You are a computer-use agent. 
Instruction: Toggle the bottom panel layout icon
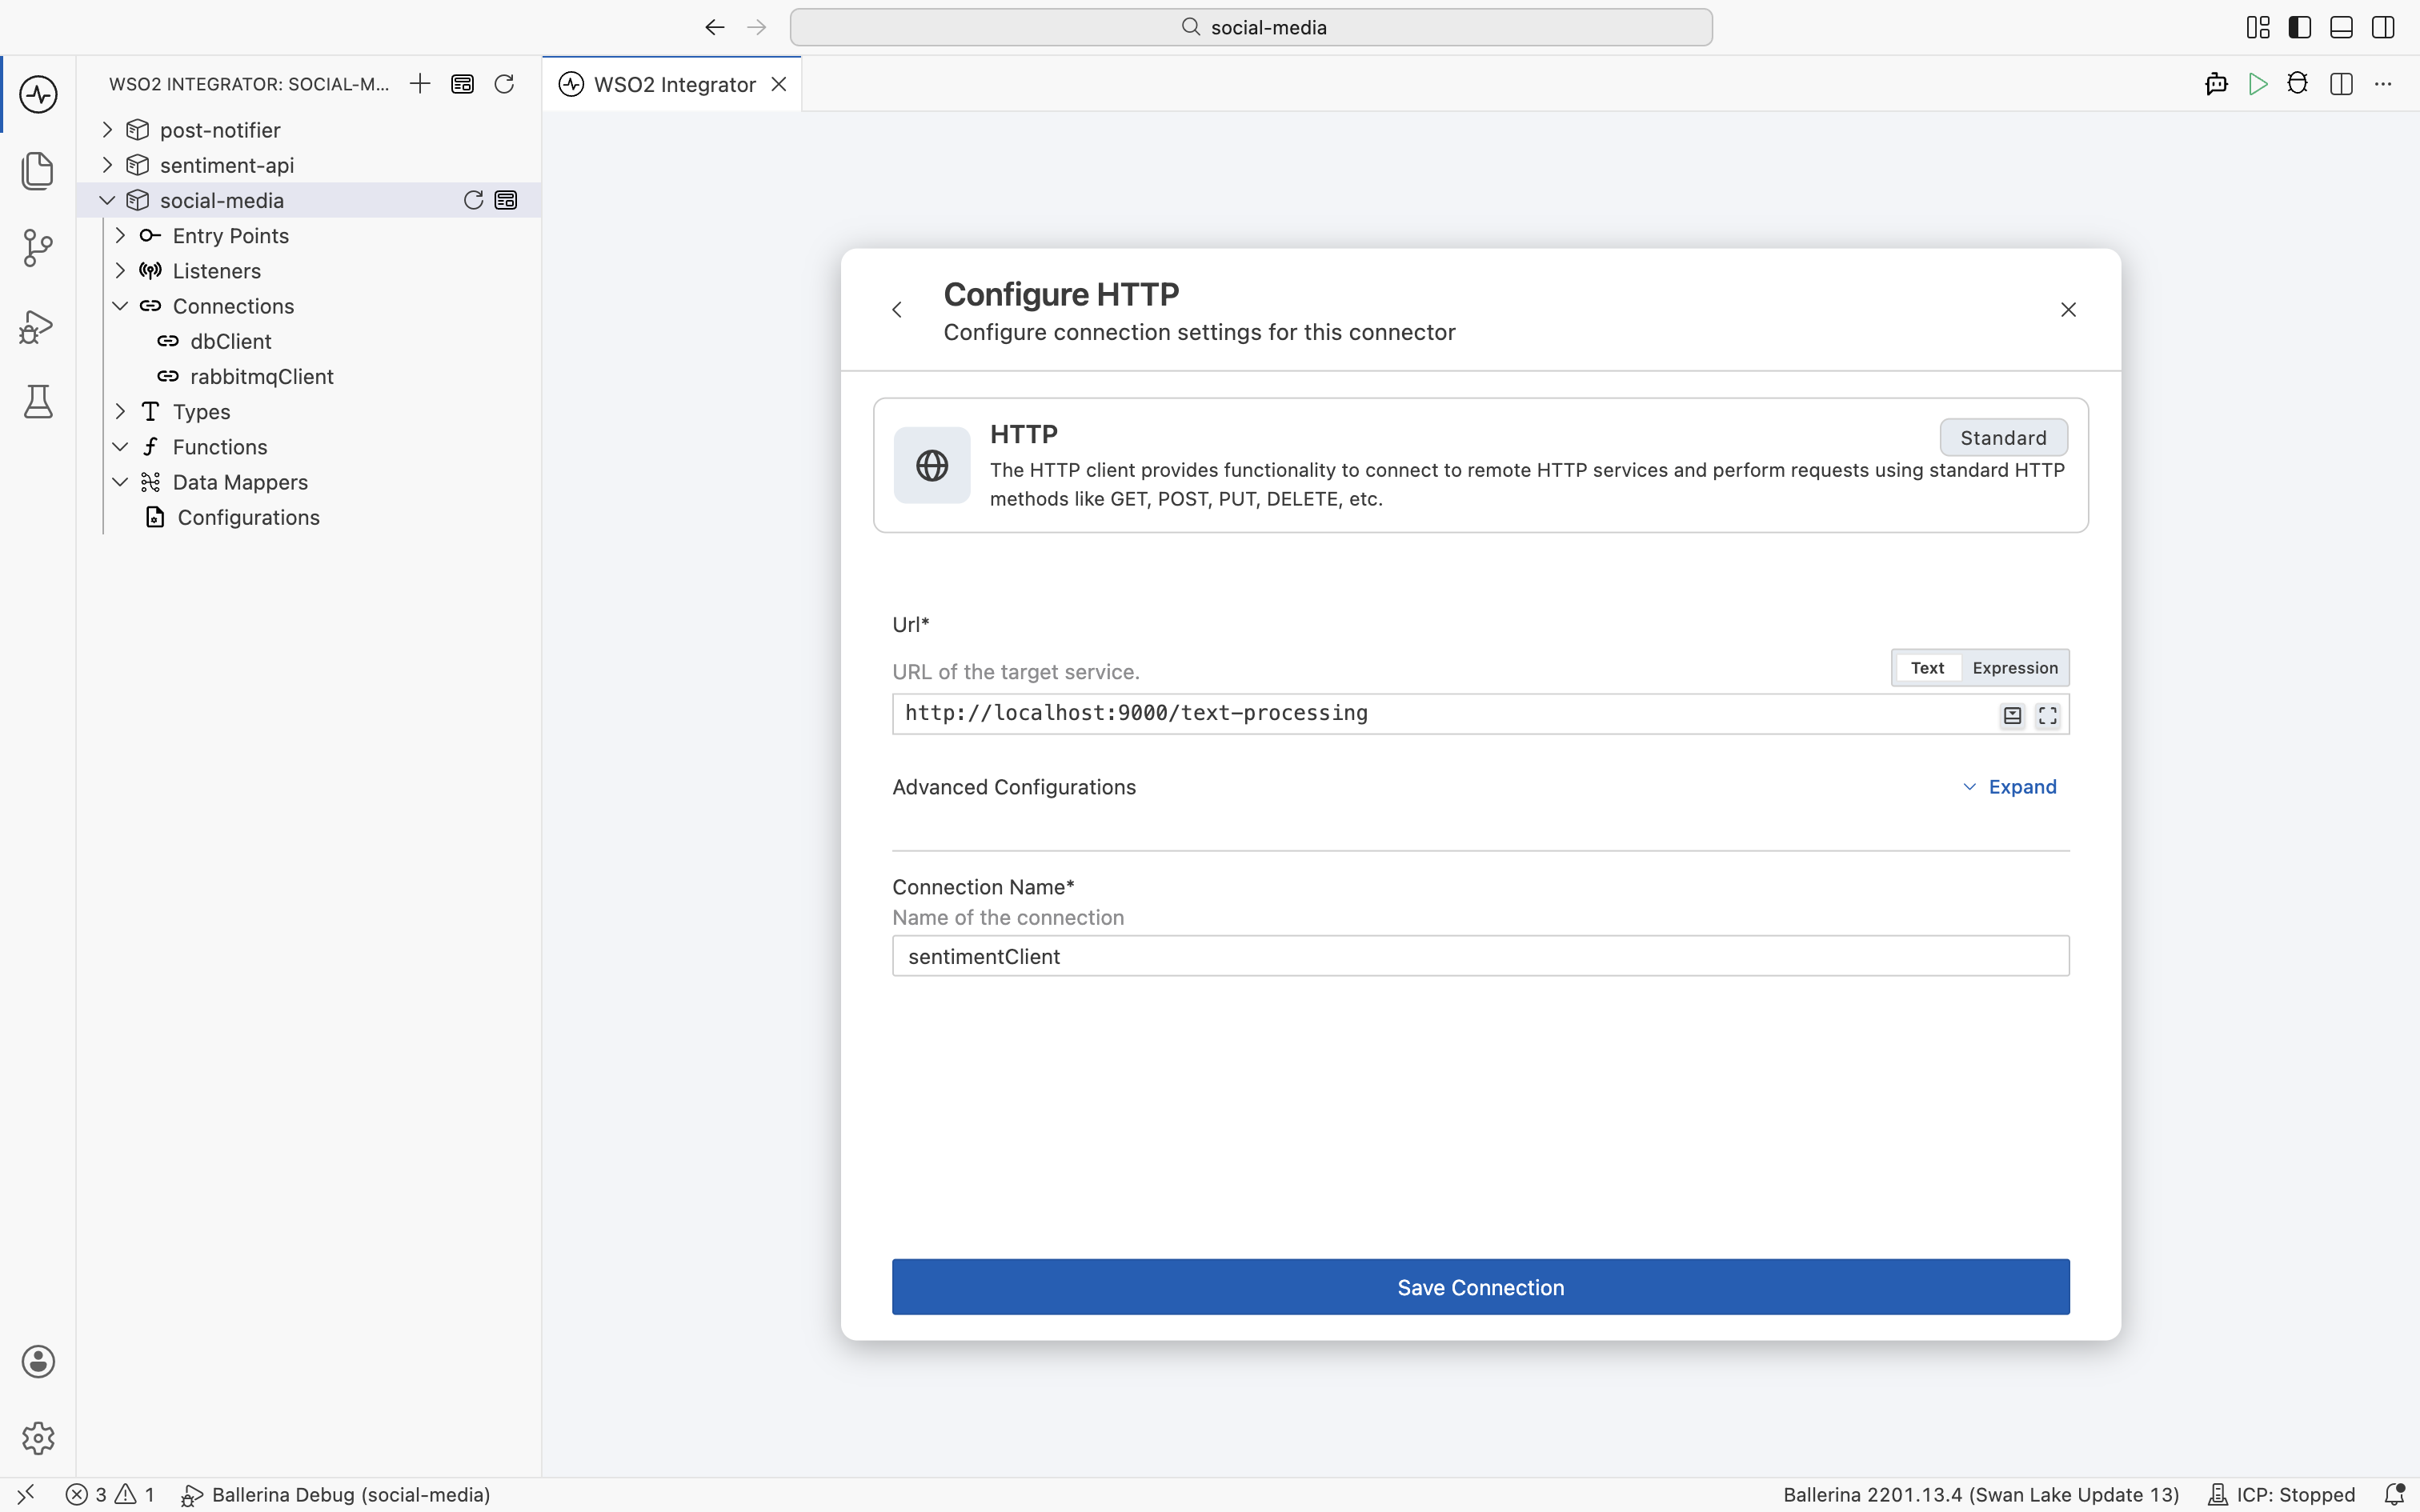tap(2341, 27)
